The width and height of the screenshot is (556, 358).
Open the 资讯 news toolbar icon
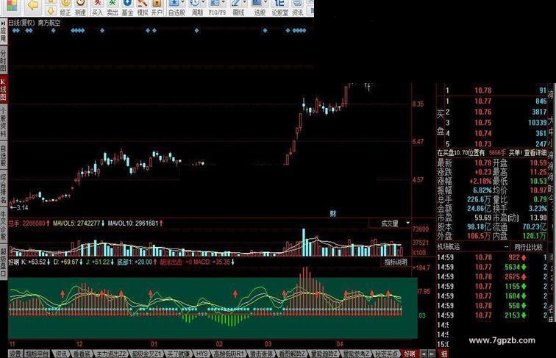(x=298, y=8)
